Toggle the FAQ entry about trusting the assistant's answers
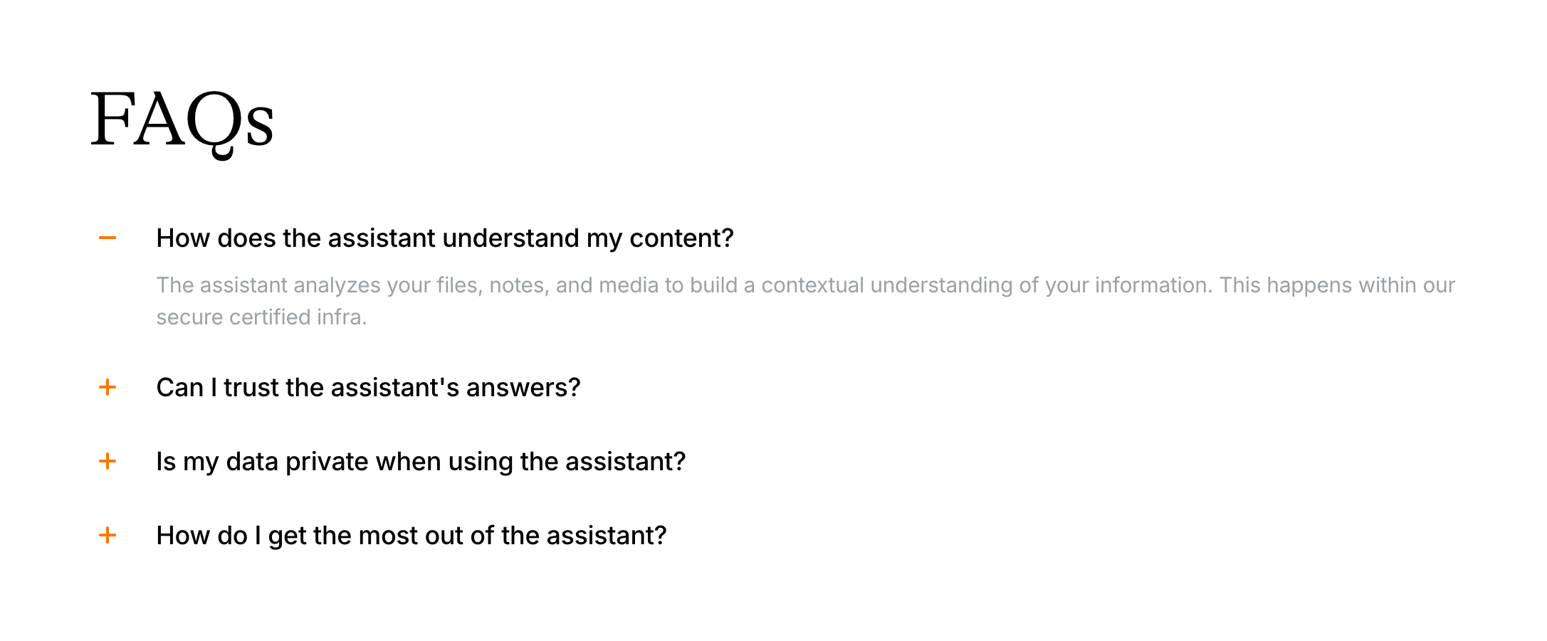Viewport: 1547px width, 641px height. click(x=368, y=388)
